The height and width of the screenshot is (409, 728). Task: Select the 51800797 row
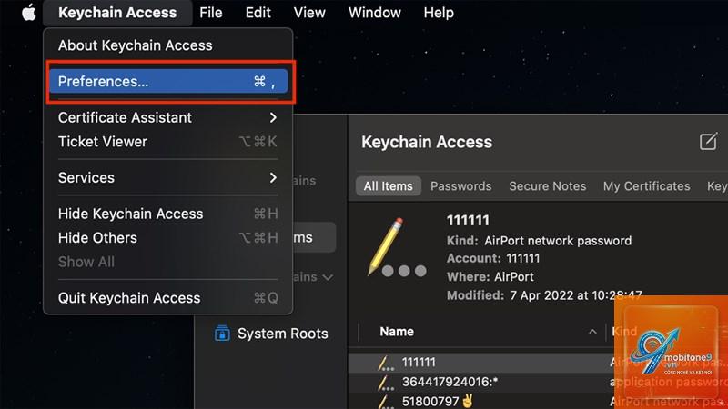pyautogui.click(x=538, y=401)
